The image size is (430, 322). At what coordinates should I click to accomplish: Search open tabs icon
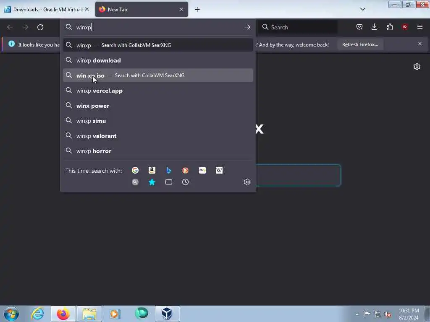[x=169, y=182]
